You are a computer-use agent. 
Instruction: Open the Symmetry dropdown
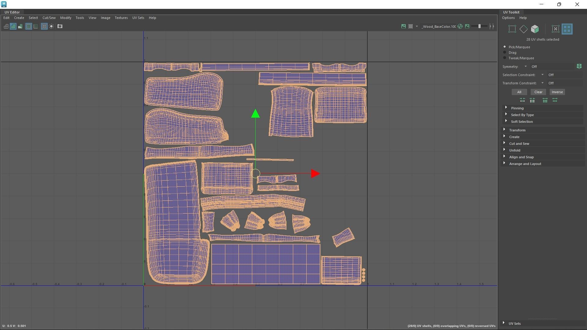(x=526, y=67)
